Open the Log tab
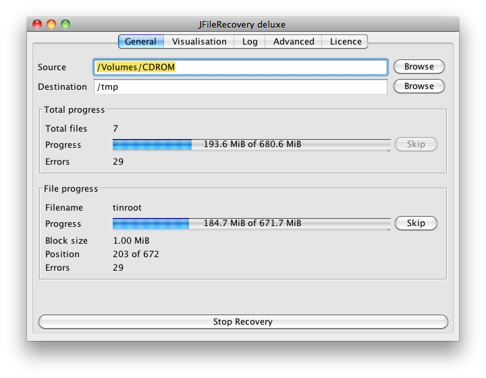The image size is (486, 378). [x=250, y=42]
